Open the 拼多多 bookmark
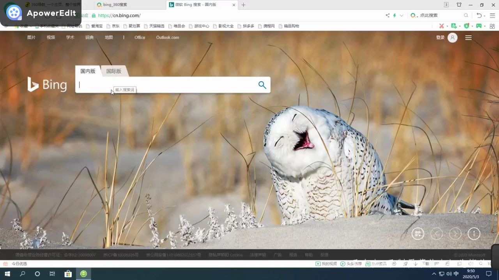This screenshot has width=499, height=280. pos(246,26)
